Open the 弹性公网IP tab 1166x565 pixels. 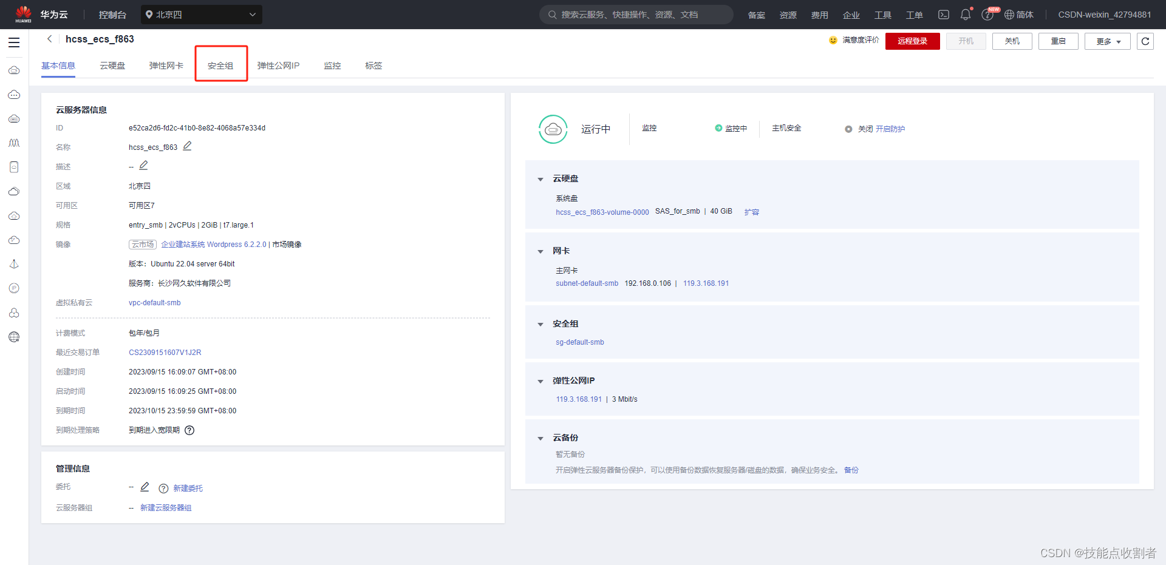pos(278,66)
